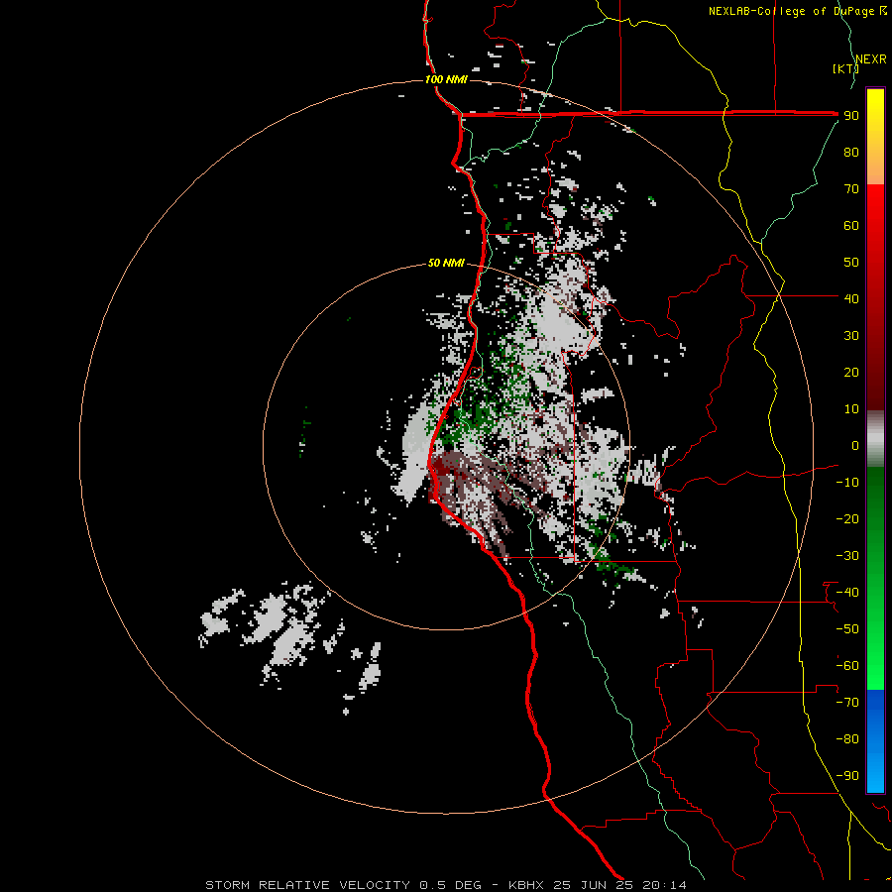Click the 50 NMI range ring label
This screenshot has height=892, width=892.
446,263
